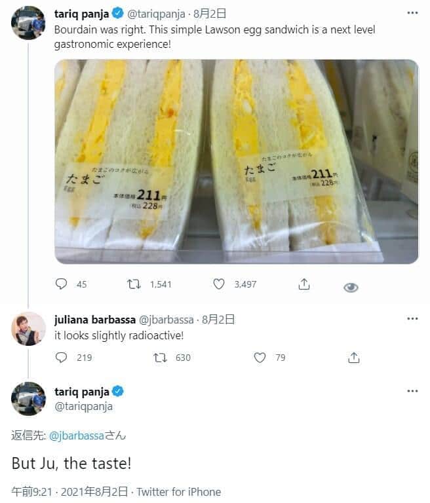Screen dimensions: 430x503
Task: Reply to juliana barbassa's radioactive comment
Action: point(62,357)
